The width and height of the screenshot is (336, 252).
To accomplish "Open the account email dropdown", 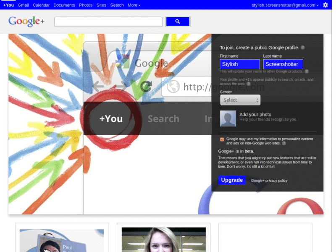I will coord(285,5).
